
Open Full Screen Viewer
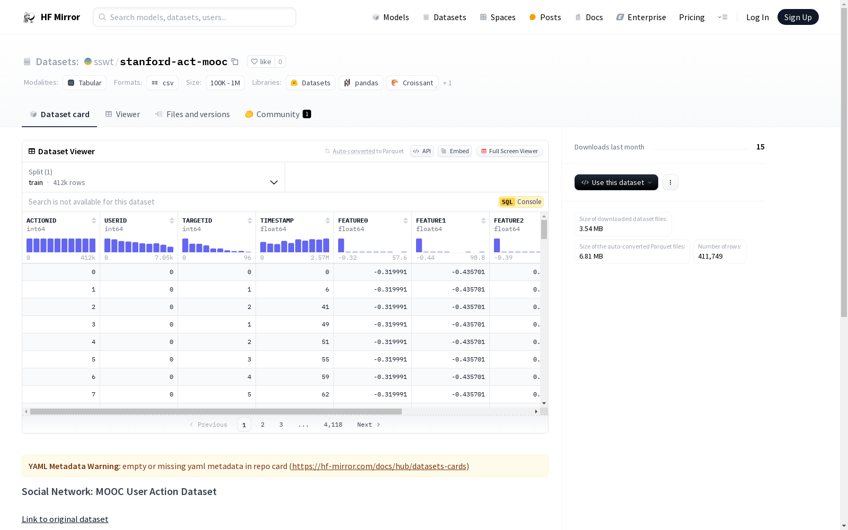tap(509, 151)
